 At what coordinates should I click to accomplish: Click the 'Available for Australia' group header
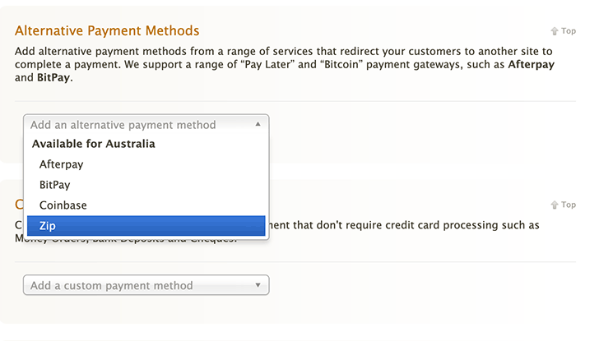[93, 144]
